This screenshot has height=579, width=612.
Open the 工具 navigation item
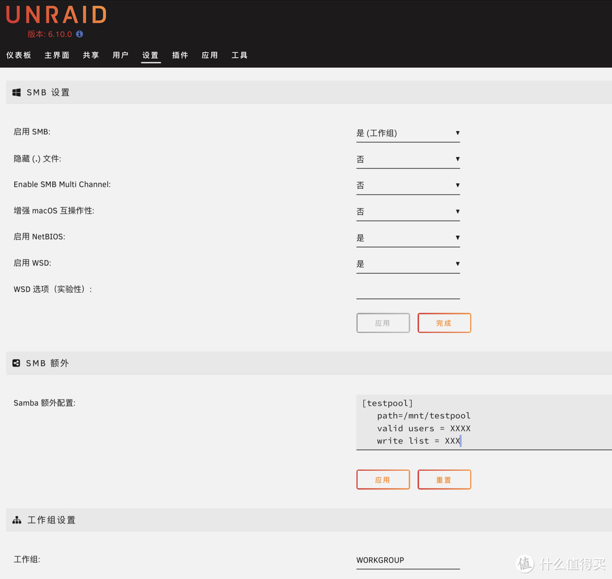(239, 55)
